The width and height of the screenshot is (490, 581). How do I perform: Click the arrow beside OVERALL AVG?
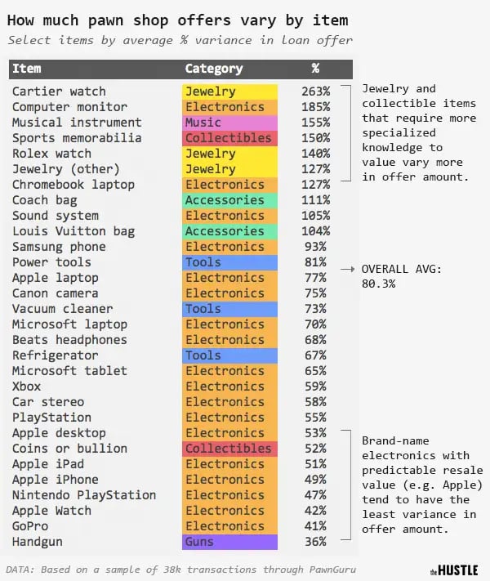(347, 270)
